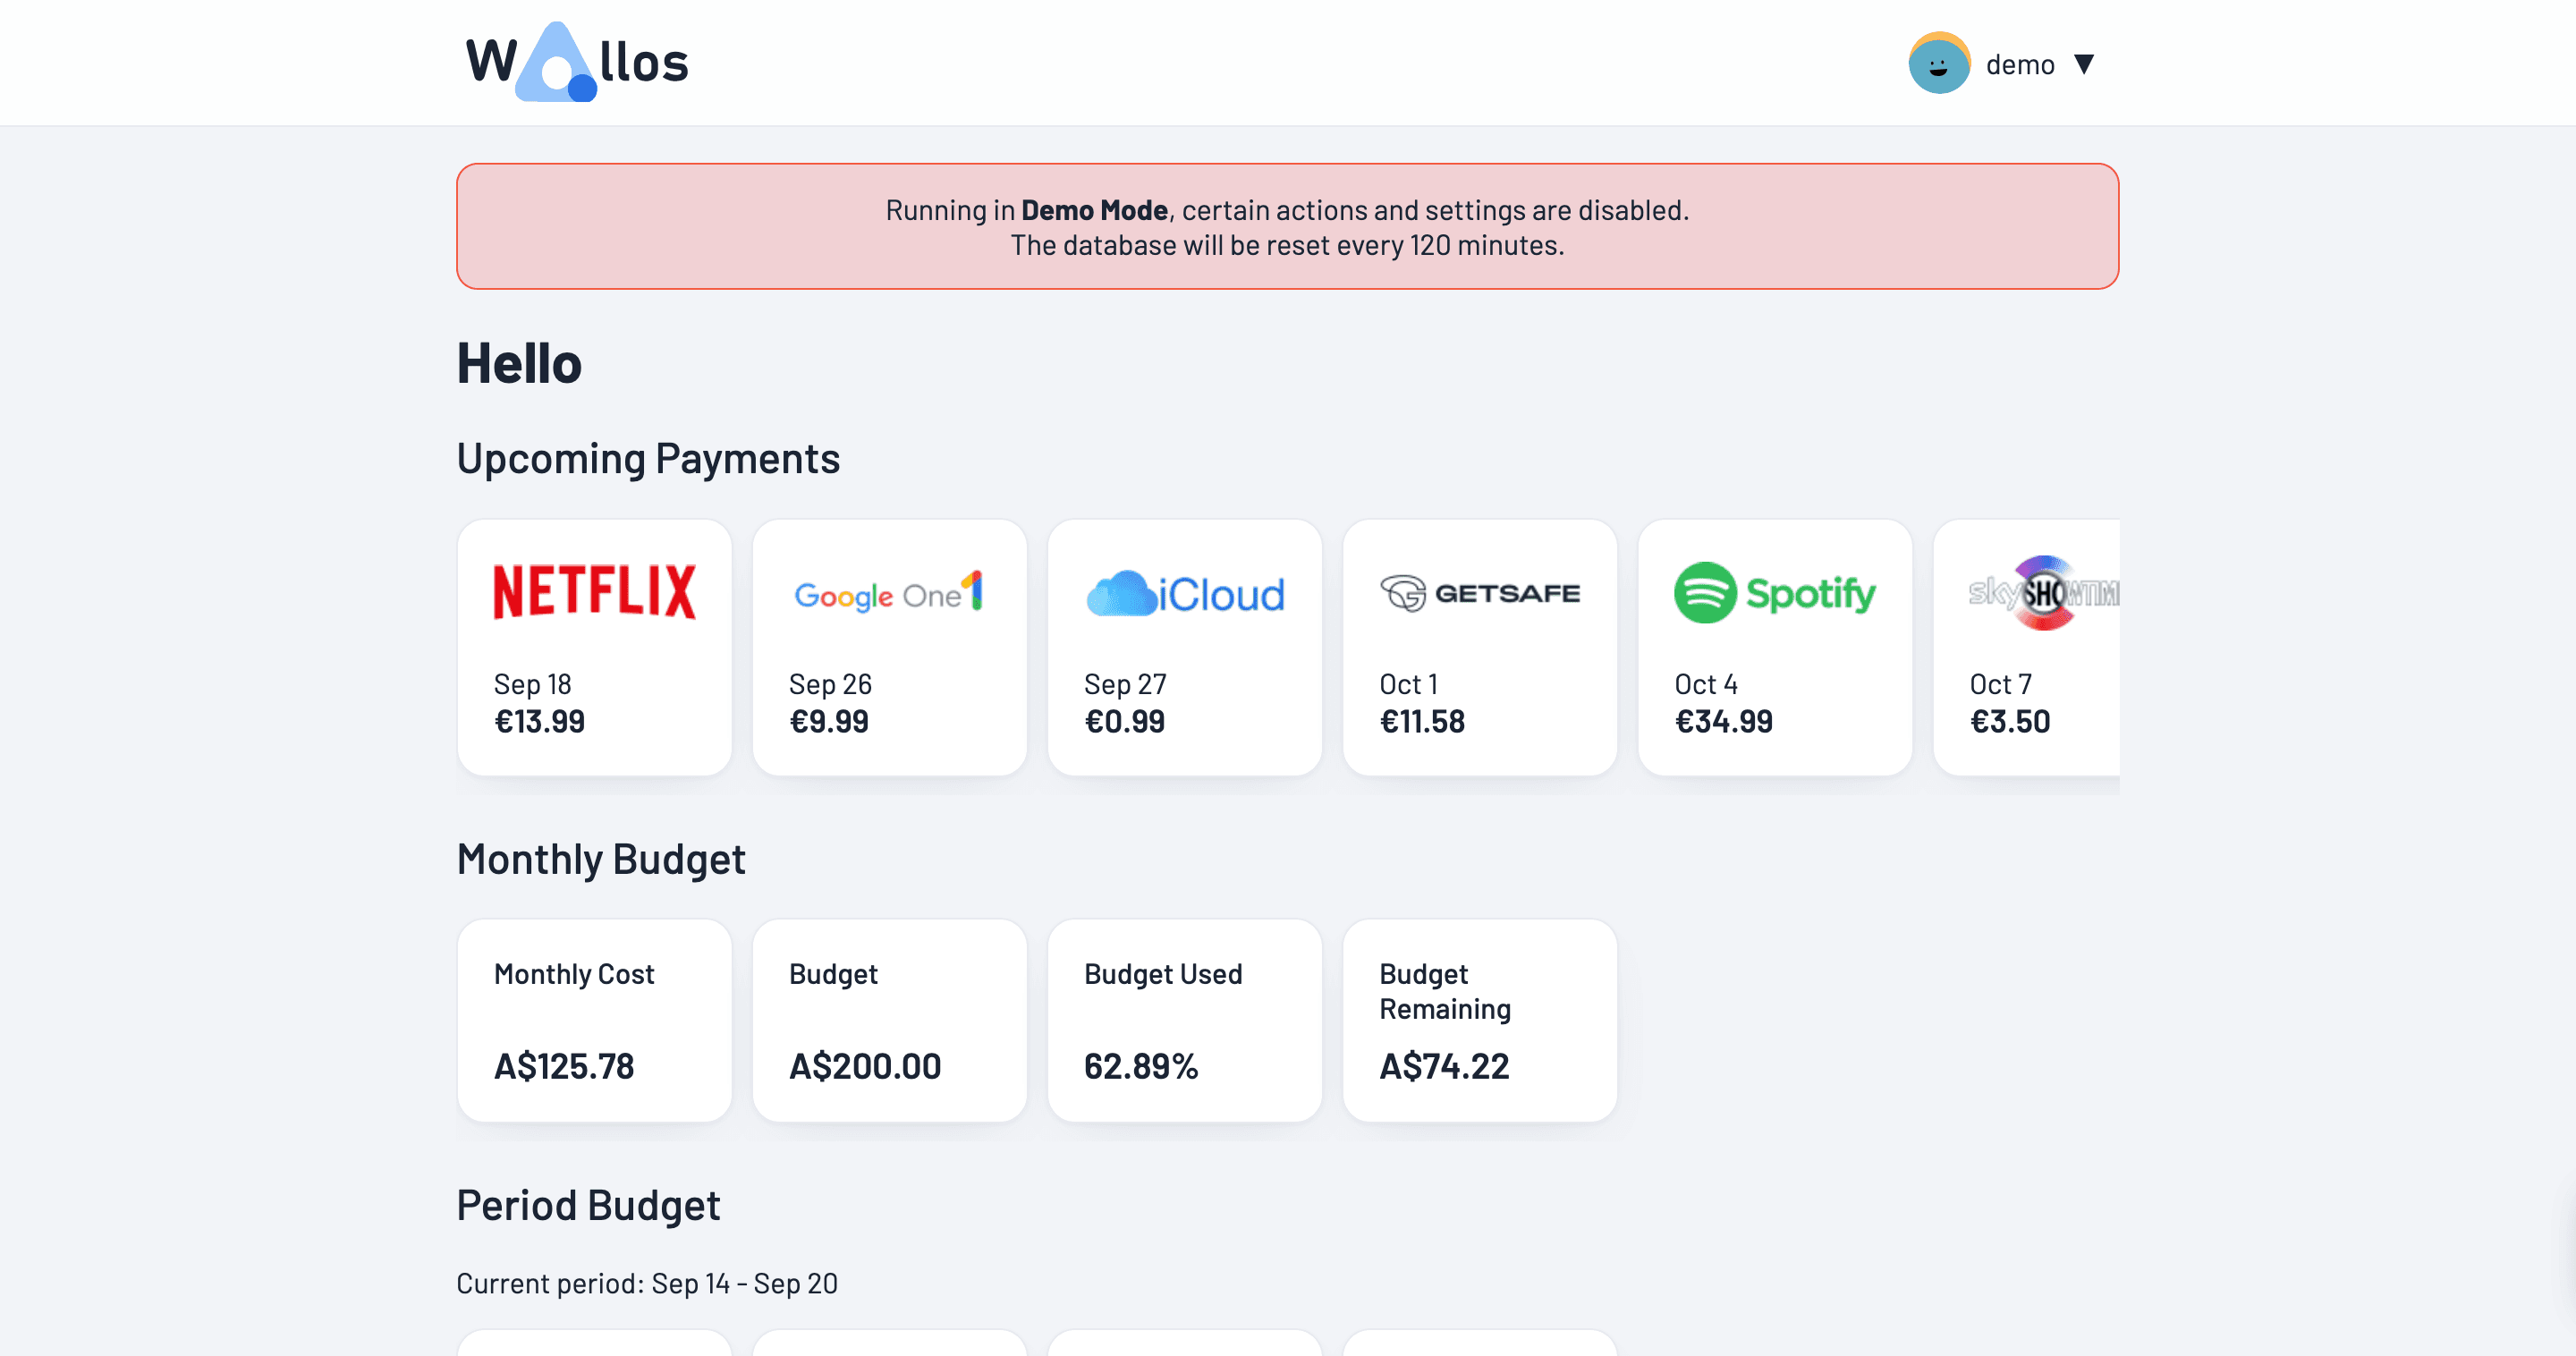Click the Hello heading
Screen dimensions: 2576x1356
519,363
